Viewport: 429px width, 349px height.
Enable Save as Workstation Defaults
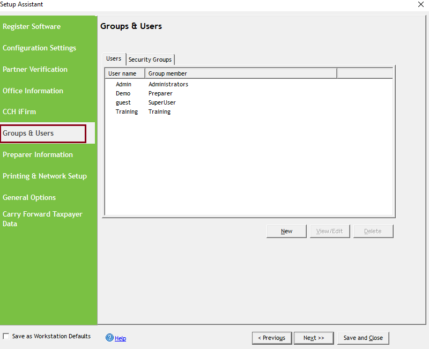pos(6,336)
